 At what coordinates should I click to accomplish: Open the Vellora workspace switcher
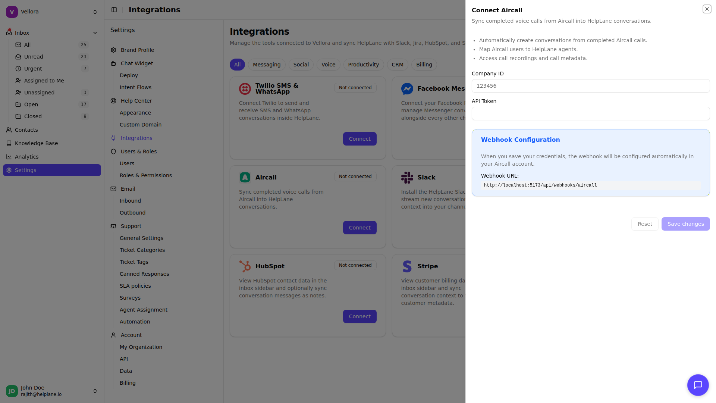[x=52, y=12]
